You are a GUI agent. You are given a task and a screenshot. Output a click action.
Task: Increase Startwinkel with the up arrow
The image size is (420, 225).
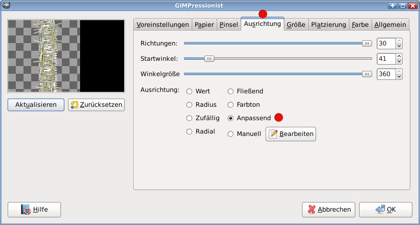(x=399, y=56)
